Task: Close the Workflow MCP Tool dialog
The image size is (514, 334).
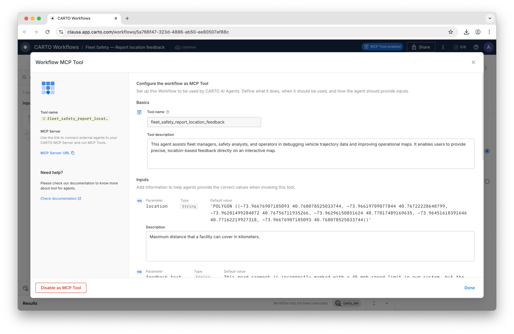Action: click(473, 62)
